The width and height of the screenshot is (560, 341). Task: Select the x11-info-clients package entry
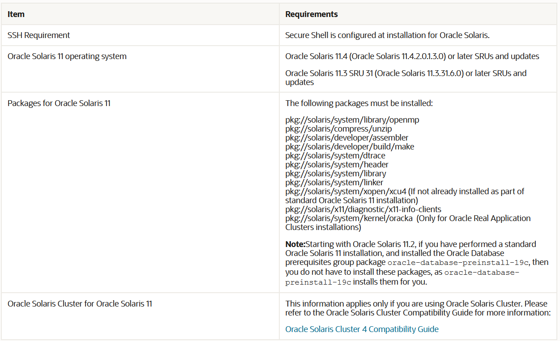[x=363, y=209]
